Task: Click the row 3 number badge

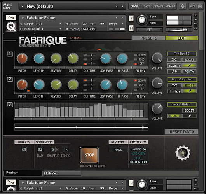Action: tap(10, 105)
